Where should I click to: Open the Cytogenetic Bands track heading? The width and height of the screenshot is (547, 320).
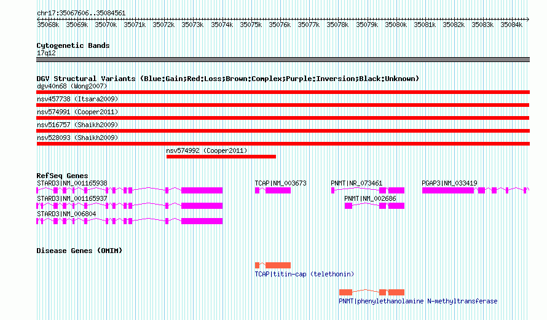(x=73, y=45)
